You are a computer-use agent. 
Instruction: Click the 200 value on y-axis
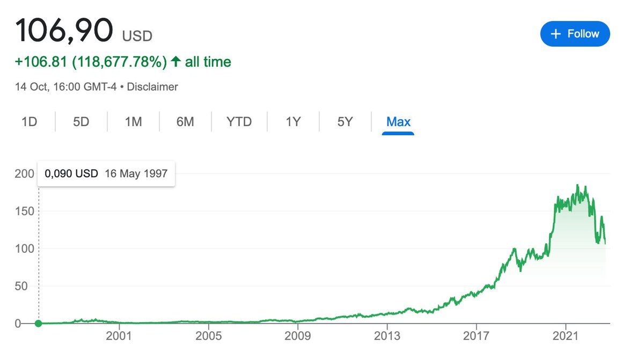pos(24,174)
